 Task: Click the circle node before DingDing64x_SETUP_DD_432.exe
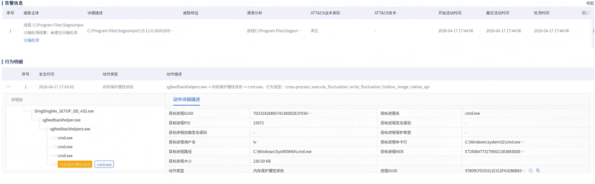[32, 111]
